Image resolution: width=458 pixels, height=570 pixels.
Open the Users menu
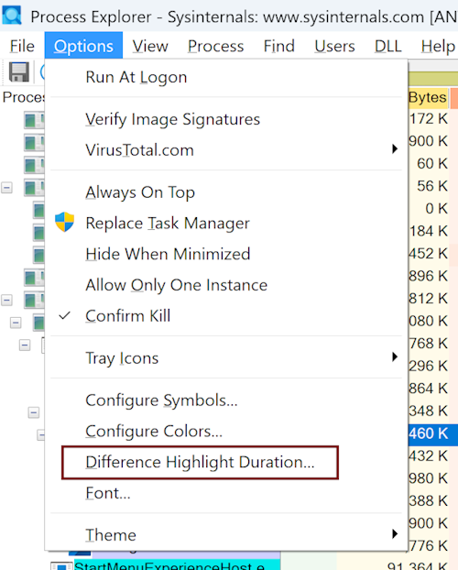[x=334, y=46]
